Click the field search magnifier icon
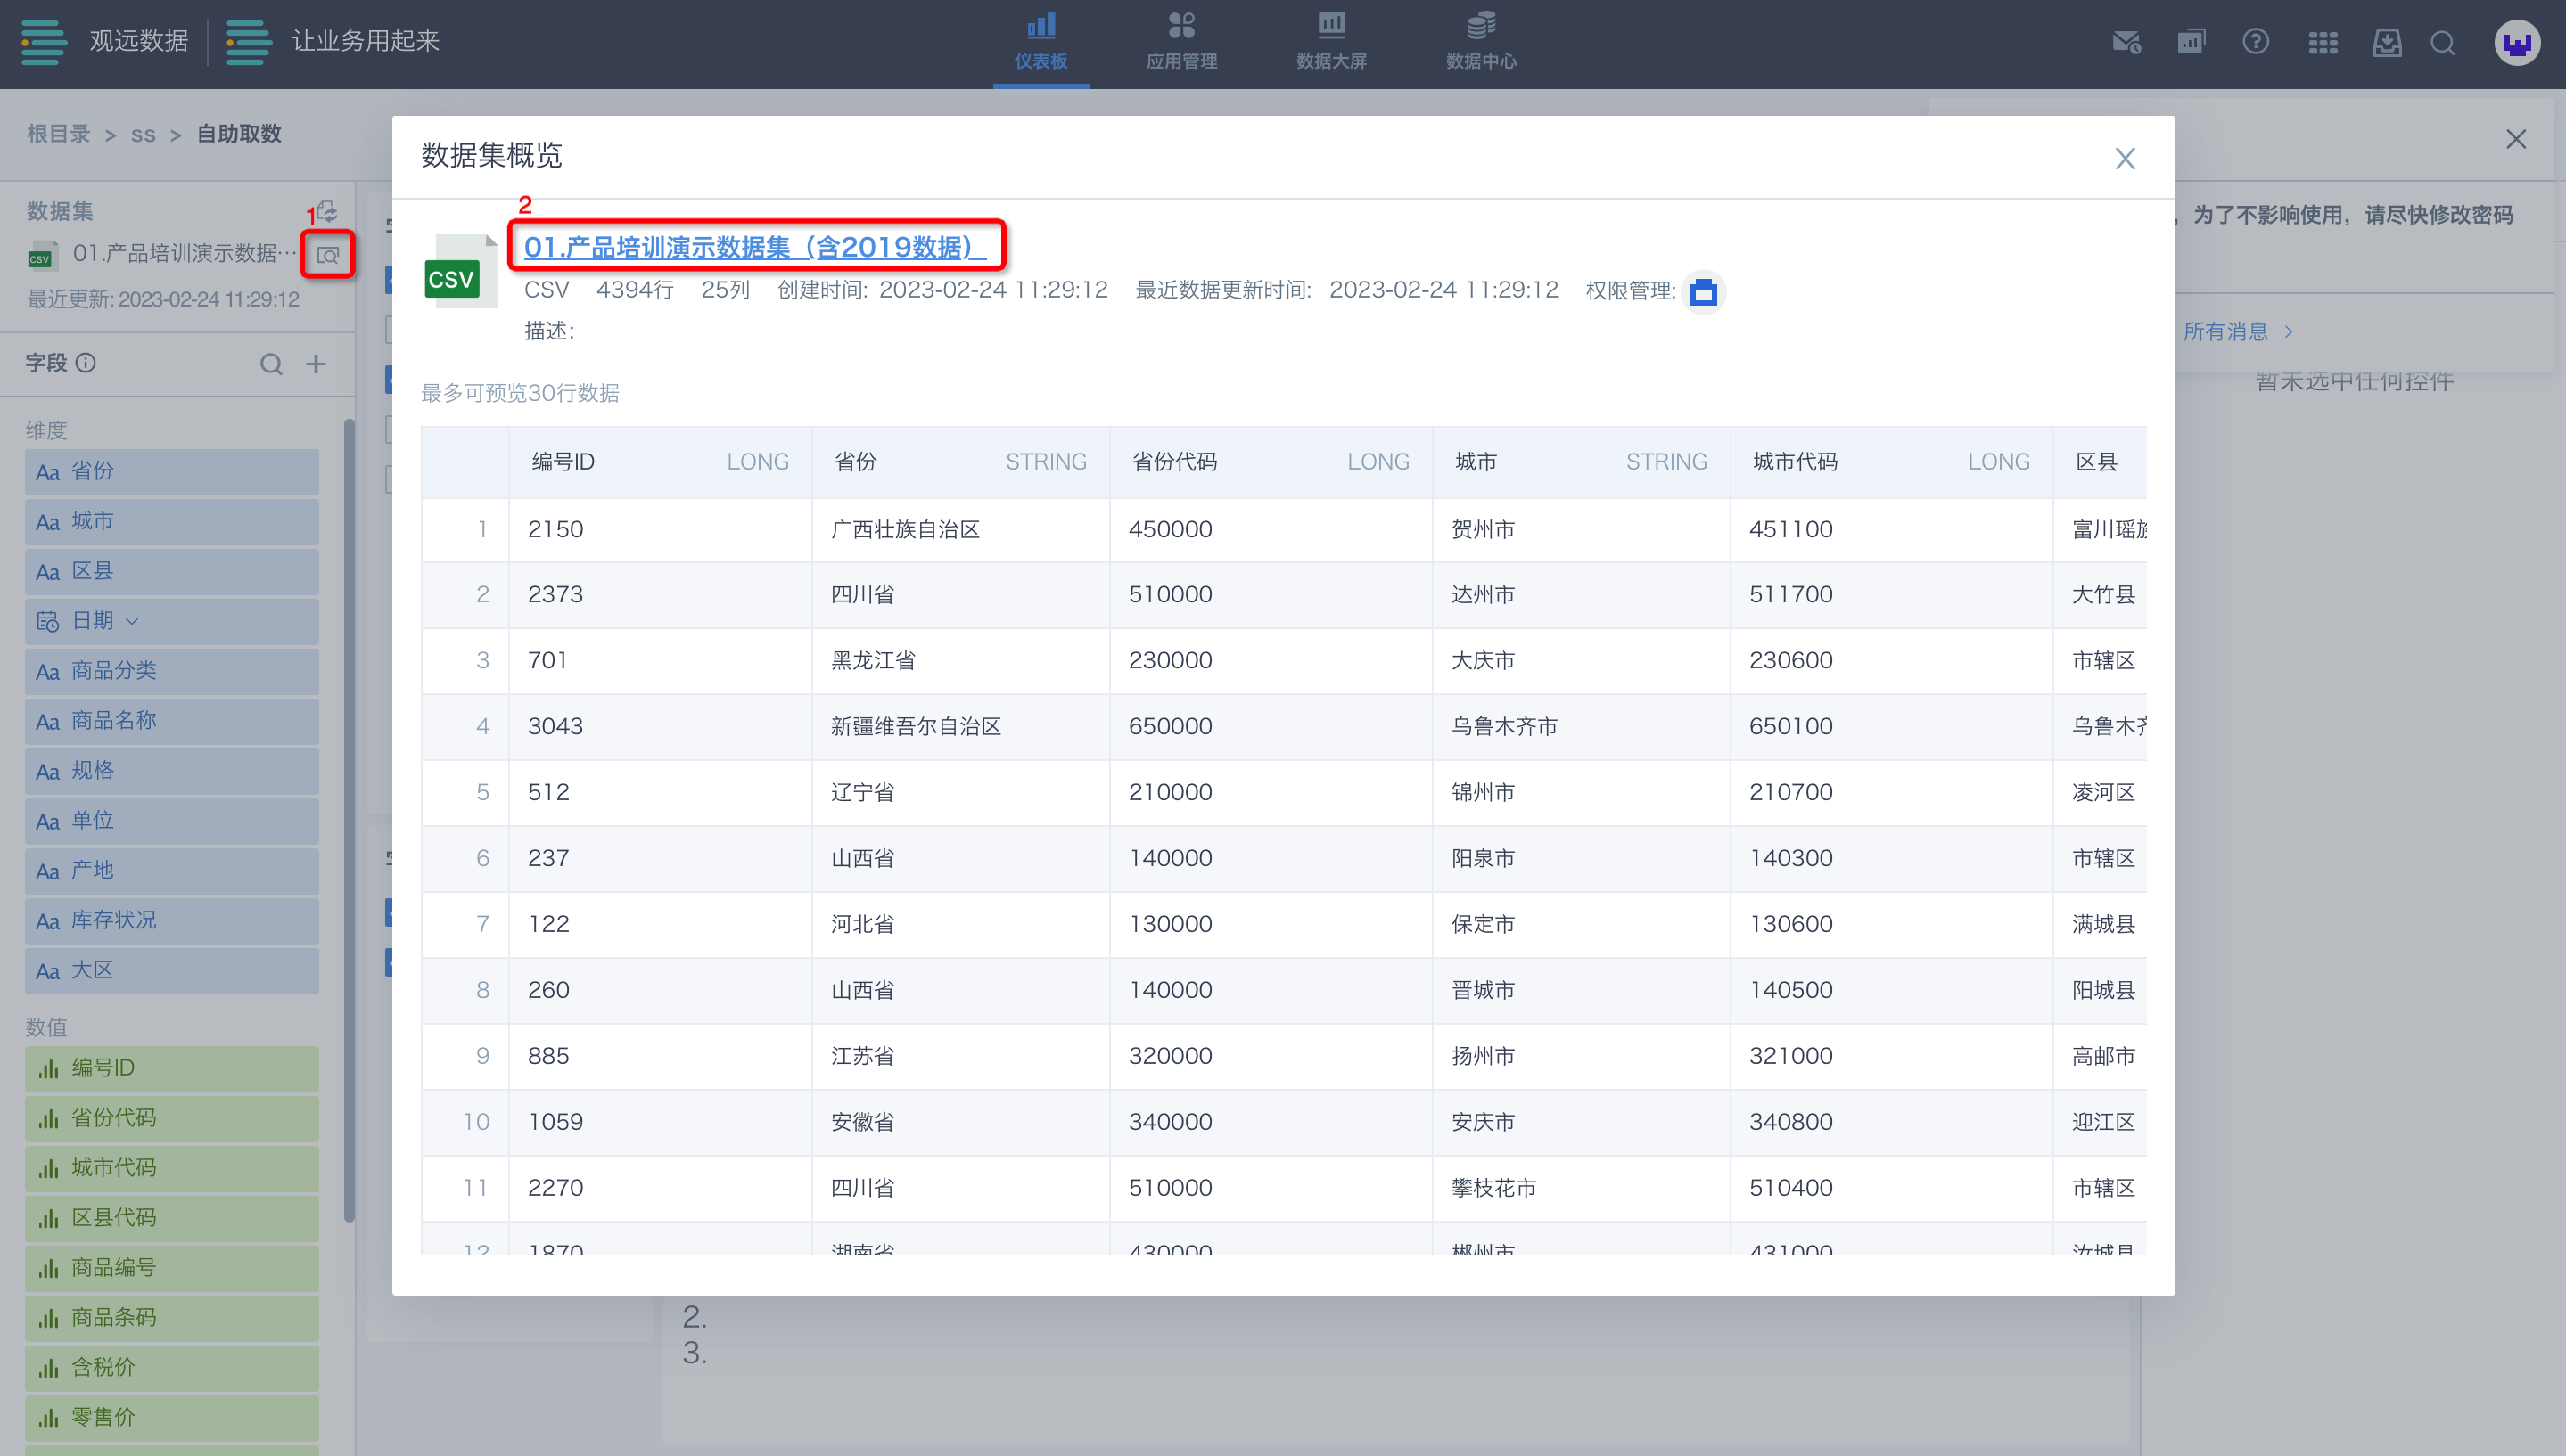 click(271, 364)
